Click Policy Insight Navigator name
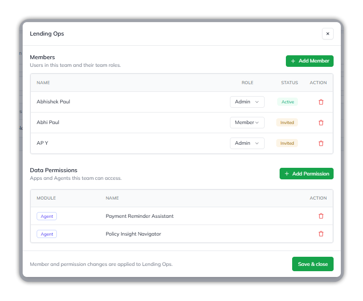 pos(133,234)
